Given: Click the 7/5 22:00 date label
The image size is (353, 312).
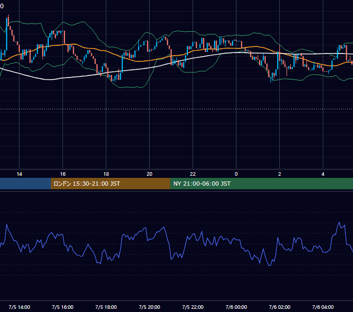Looking at the screenshot, I should click(x=193, y=307).
